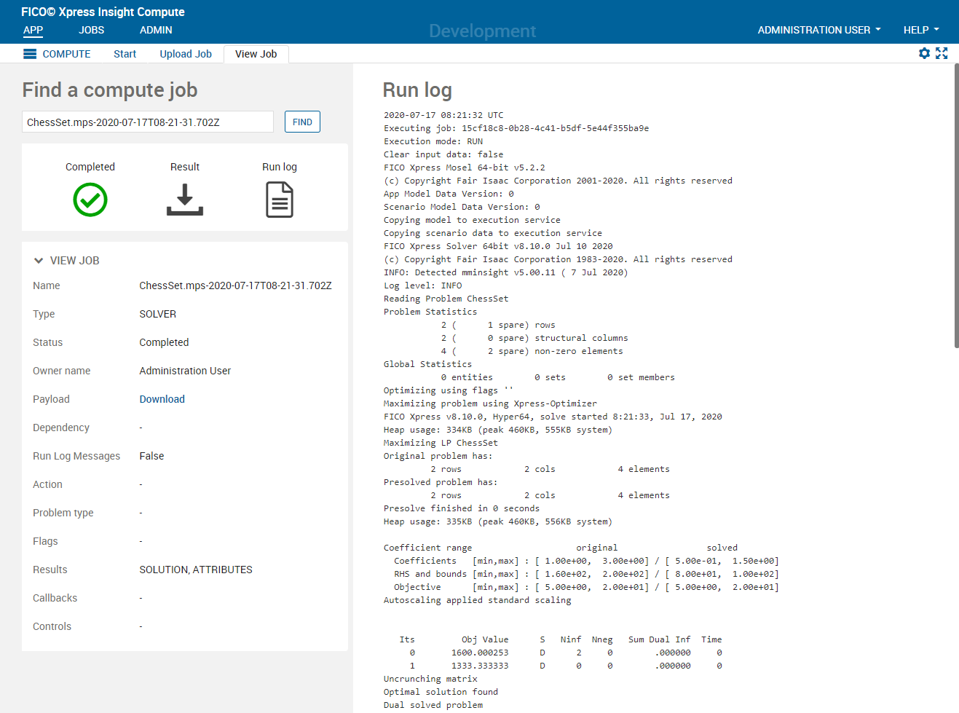
Task: Switch to the Start tab
Action: [125, 54]
